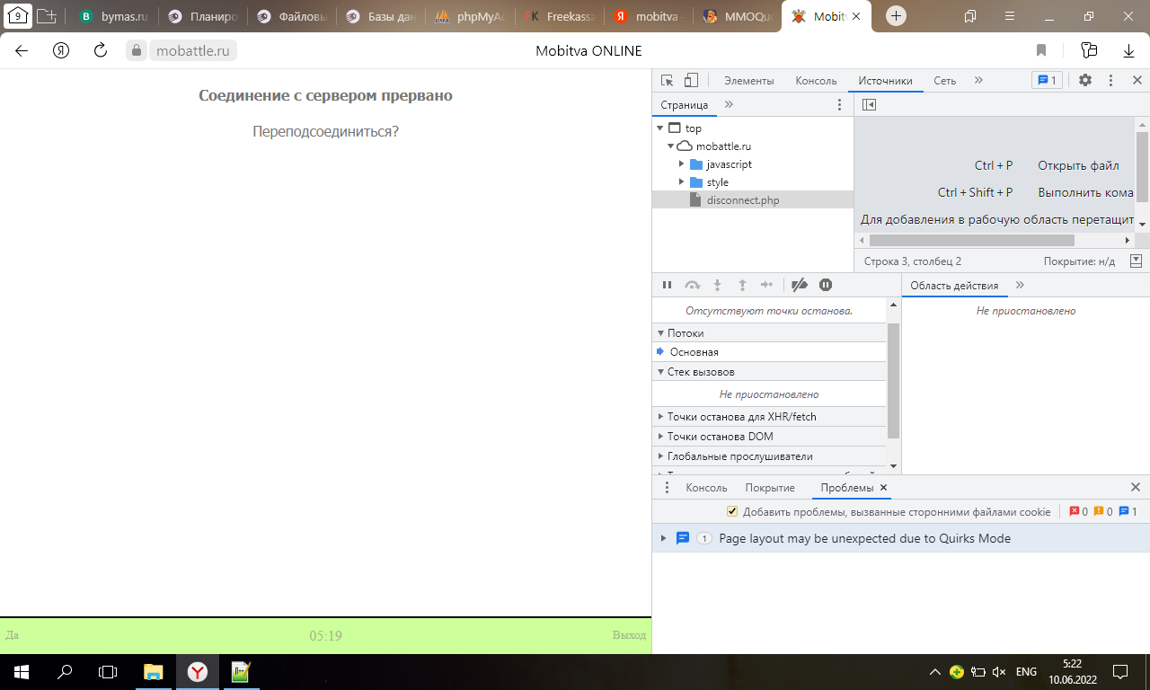Image resolution: width=1150 pixels, height=690 pixels.
Task: Click the Переподсоединиться? link
Action: tap(325, 131)
